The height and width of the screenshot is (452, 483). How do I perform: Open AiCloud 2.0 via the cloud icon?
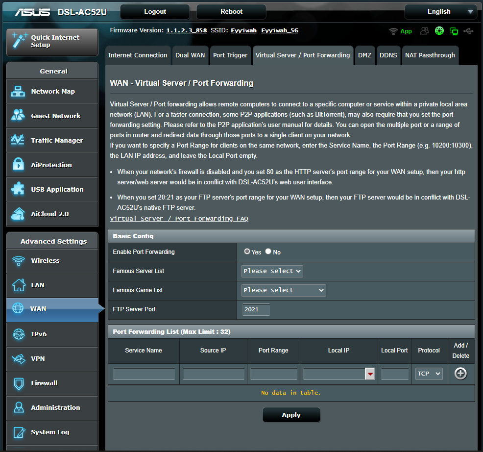click(18, 214)
